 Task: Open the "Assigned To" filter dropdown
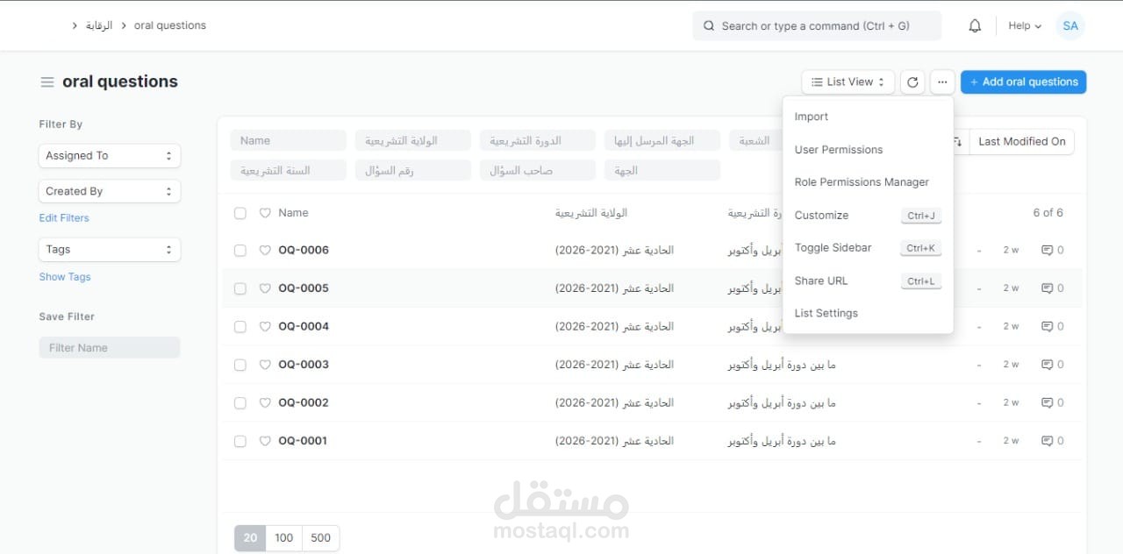pyautogui.click(x=109, y=155)
